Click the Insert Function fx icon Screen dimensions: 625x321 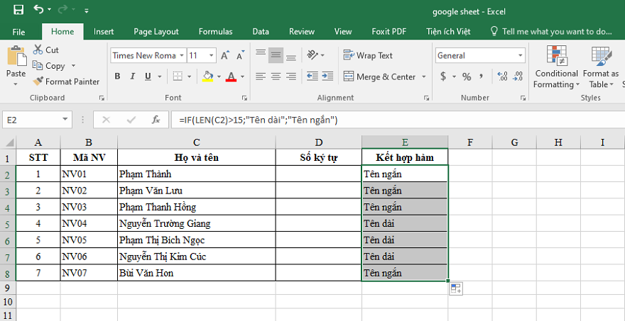pyautogui.click(x=156, y=120)
